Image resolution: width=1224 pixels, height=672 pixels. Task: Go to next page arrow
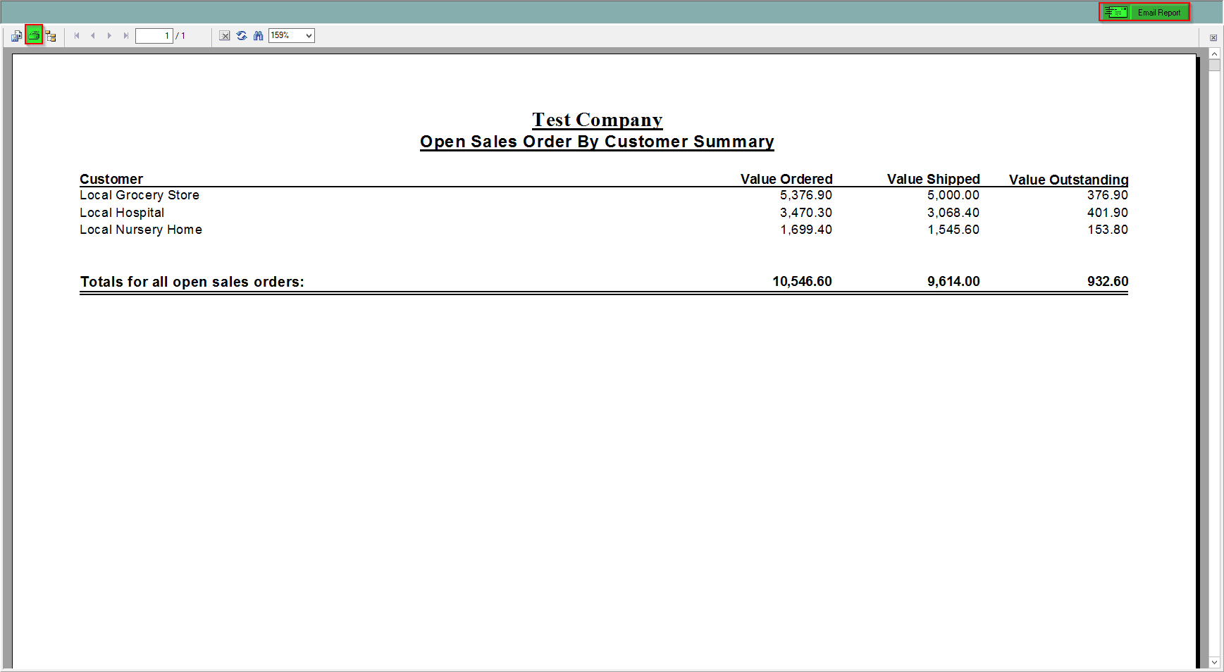point(109,36)
